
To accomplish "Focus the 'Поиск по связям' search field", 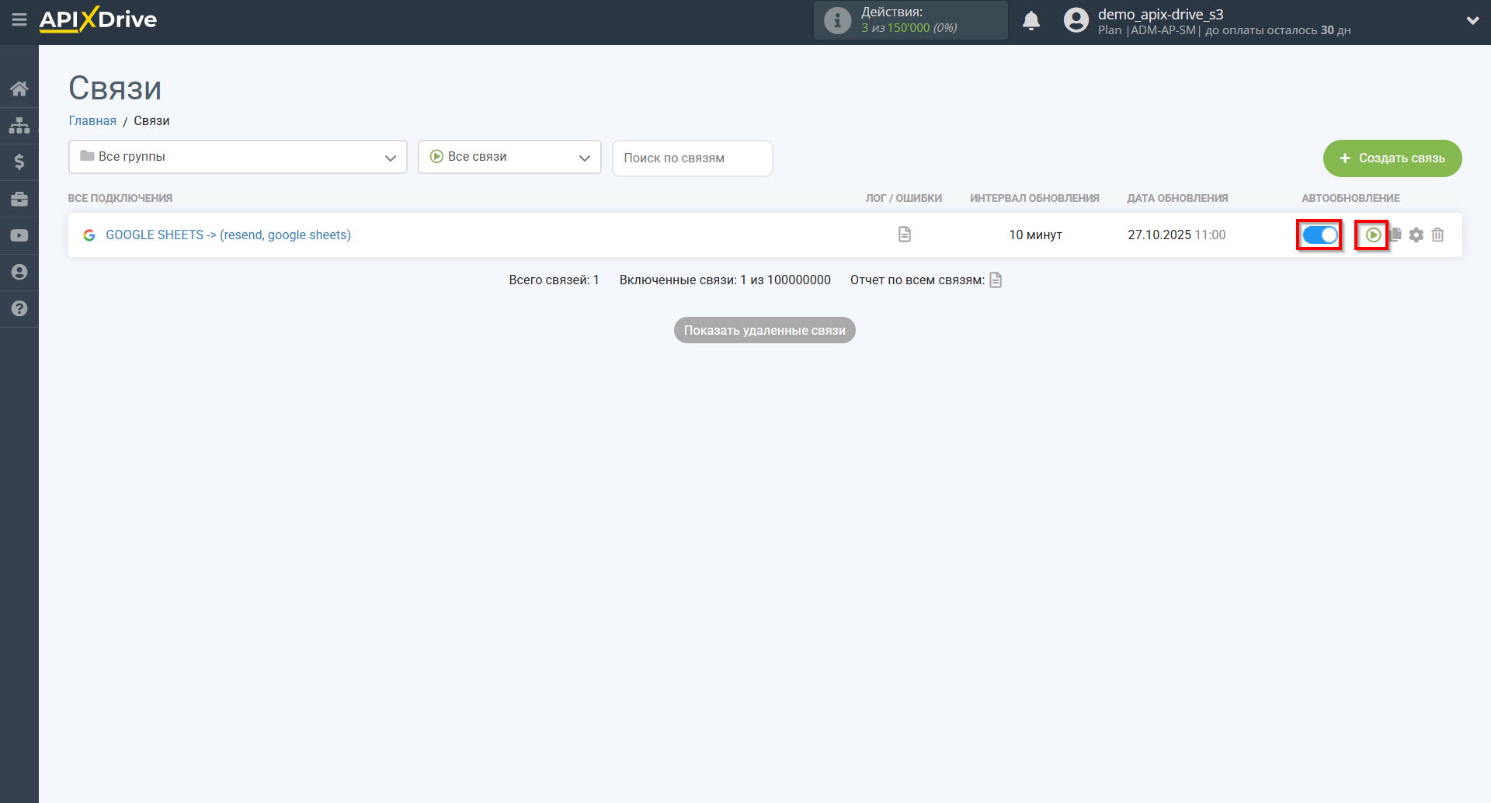I will coord(692,158).
